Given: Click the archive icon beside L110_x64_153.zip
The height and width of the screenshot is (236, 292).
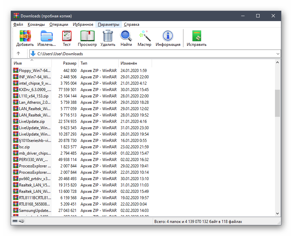Looking at the screenshot, I should coord(16,96).
